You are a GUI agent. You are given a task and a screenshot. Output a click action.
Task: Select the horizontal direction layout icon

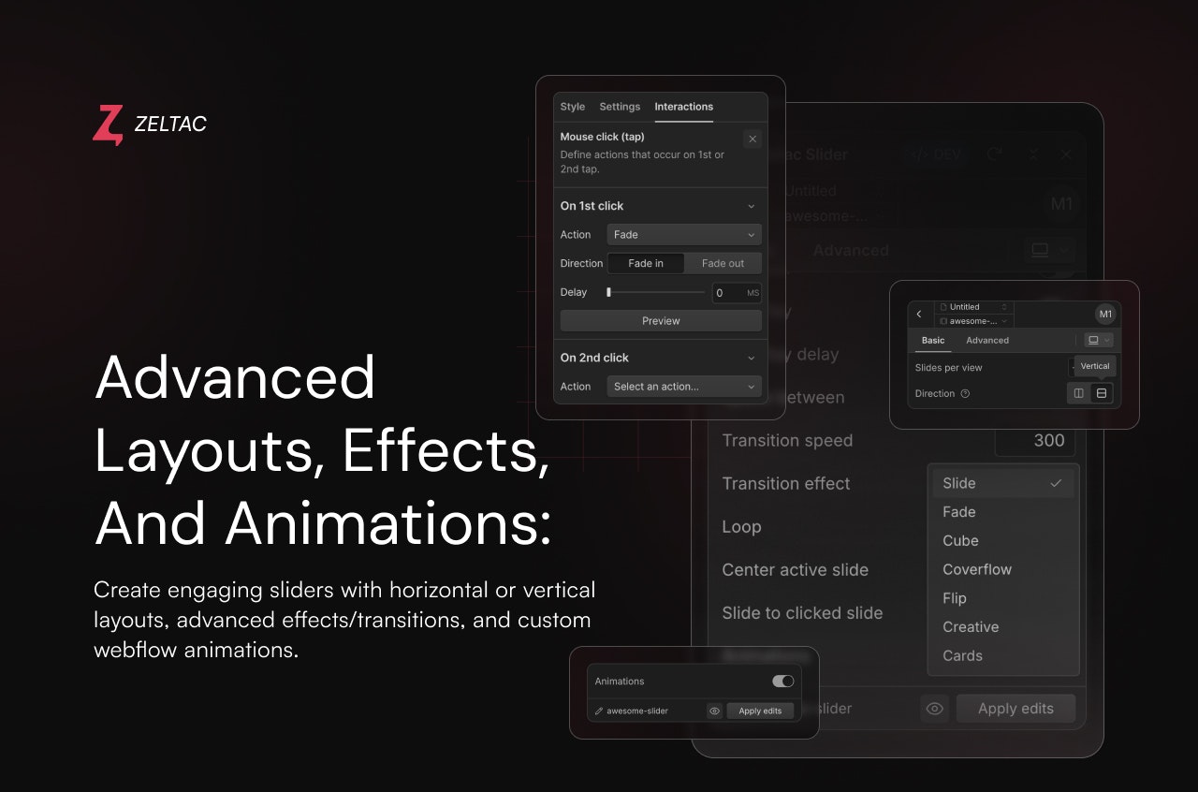[x=1078, y=393]
